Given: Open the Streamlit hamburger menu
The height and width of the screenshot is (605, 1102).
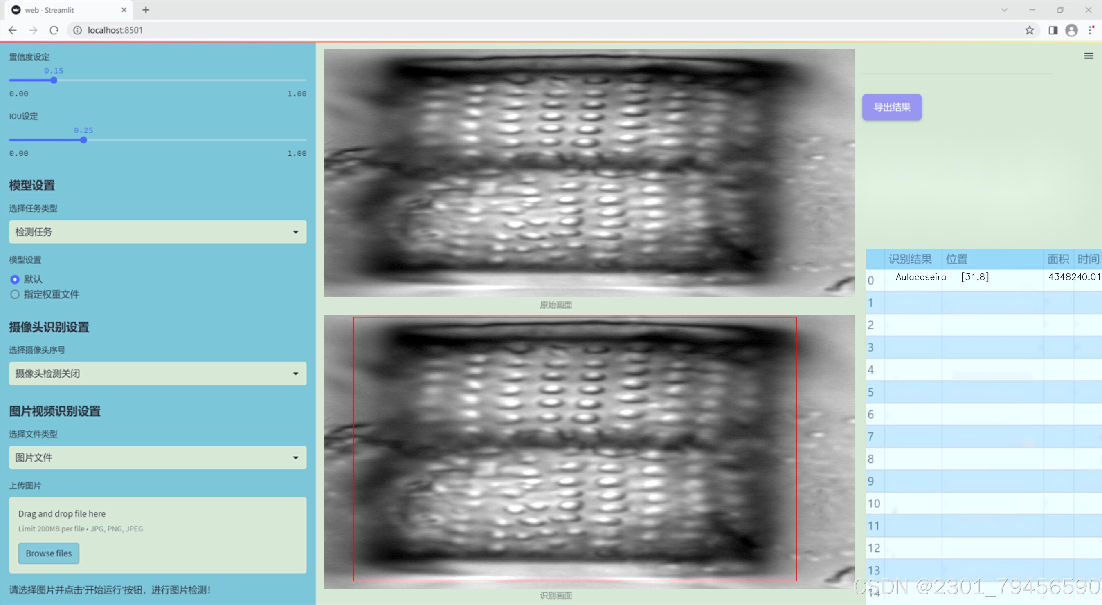Looking at the screenshot, I should [1089, 56].
